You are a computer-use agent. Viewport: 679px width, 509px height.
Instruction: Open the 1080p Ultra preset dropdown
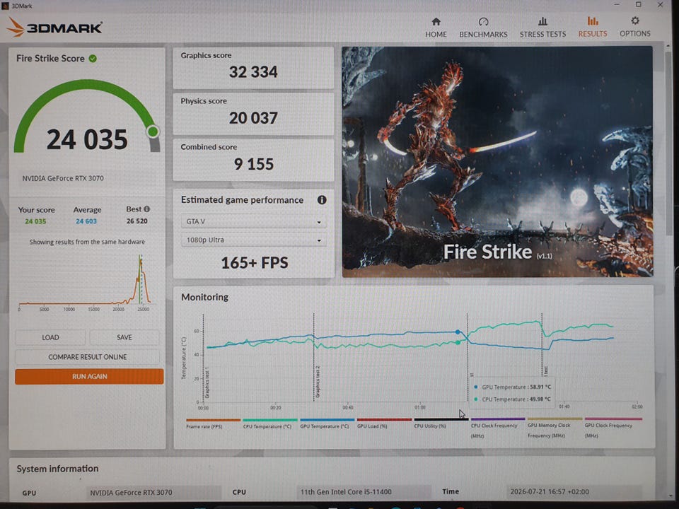click(x=253, y=240)
